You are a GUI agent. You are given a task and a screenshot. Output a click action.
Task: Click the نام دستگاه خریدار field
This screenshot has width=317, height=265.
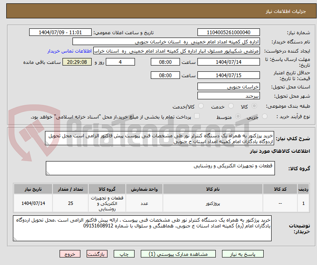click(x=166, y=42)
